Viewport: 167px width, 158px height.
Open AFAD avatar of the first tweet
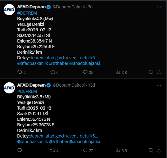point(9,10)
